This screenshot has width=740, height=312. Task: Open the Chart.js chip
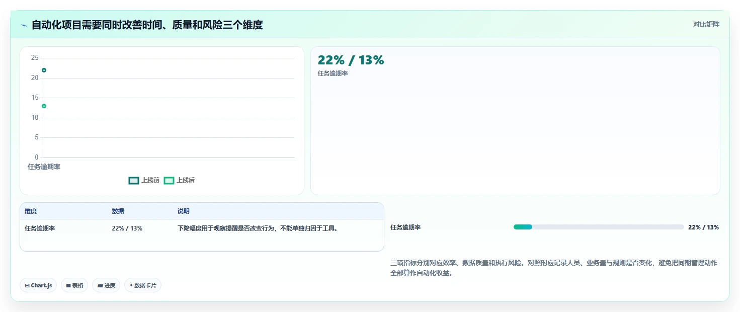tap(38, 285)
